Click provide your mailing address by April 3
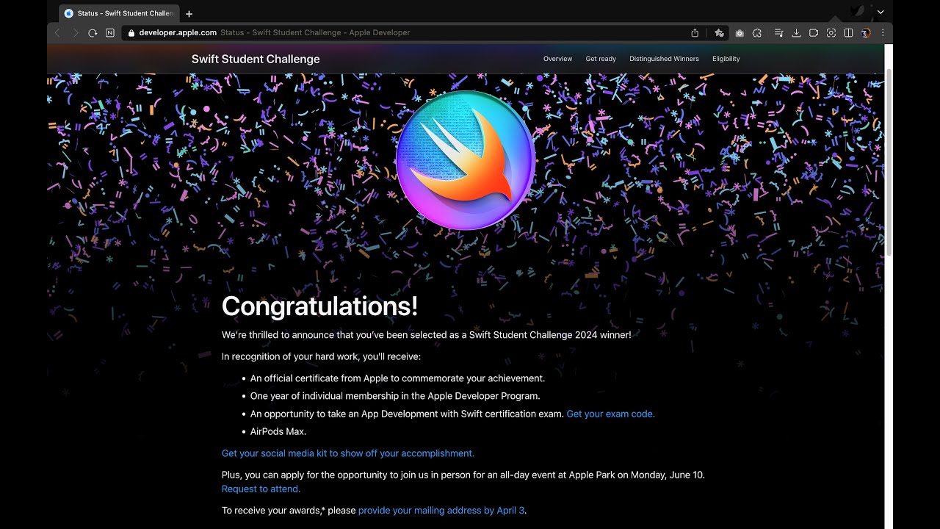 [x=441, y=511]
